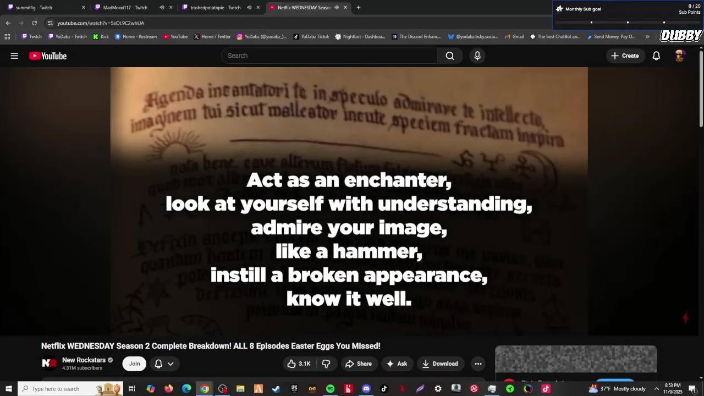The height and width of the screenshot is (396, 704).
Task: Open Spotify from the taskbar
Action: pyautogui.click(x=330, y=389)
